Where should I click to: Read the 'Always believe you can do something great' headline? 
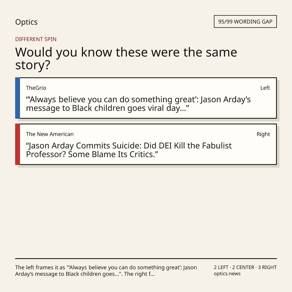[138, 104]
